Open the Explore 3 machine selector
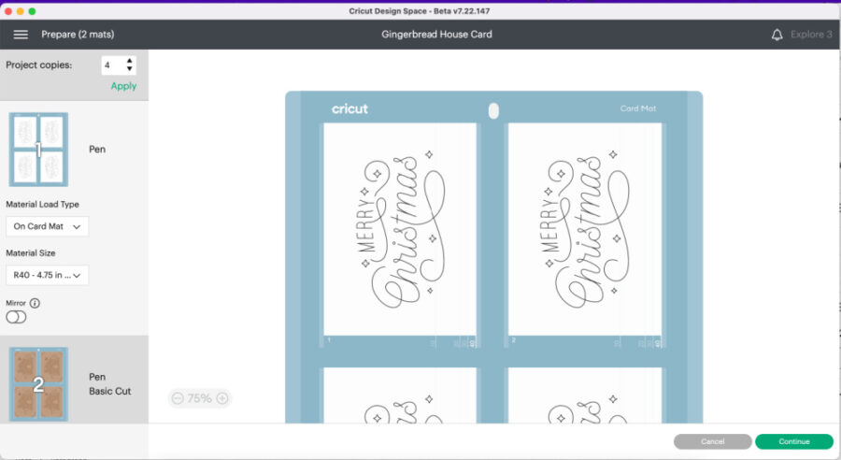 pyautogui.click(x=810, y=35)
